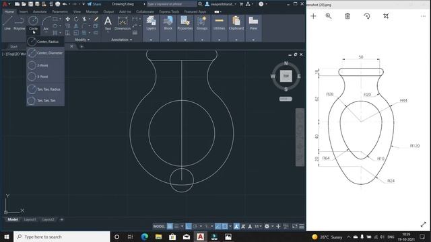Open Autodesk App Store cart icon
The width and height of the screenshot is (431, 242).
point(241,4)
